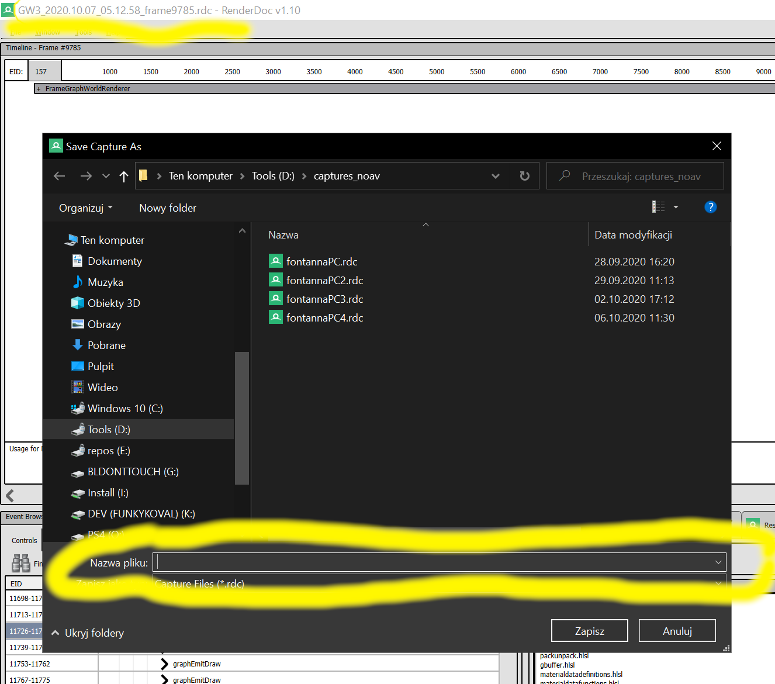Click the Muzyka sidebar icon
Screen dimensions: 775x684
tap(78, 282)
